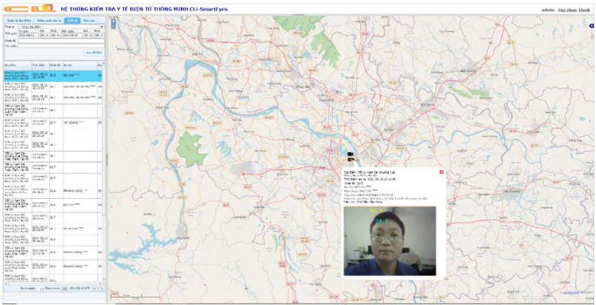The image size is (596, 305).
Task: Open the Kiểm soát vào ra tab
Action: point(49,21)
